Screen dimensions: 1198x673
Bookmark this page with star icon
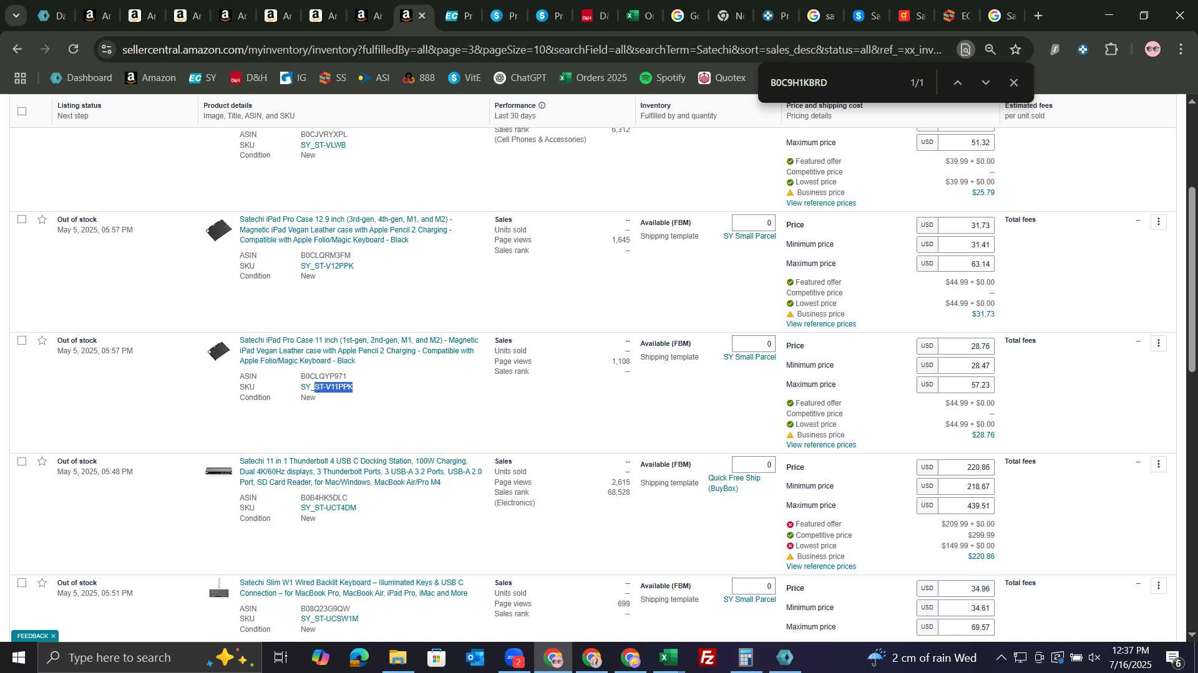pos(1016,49)
